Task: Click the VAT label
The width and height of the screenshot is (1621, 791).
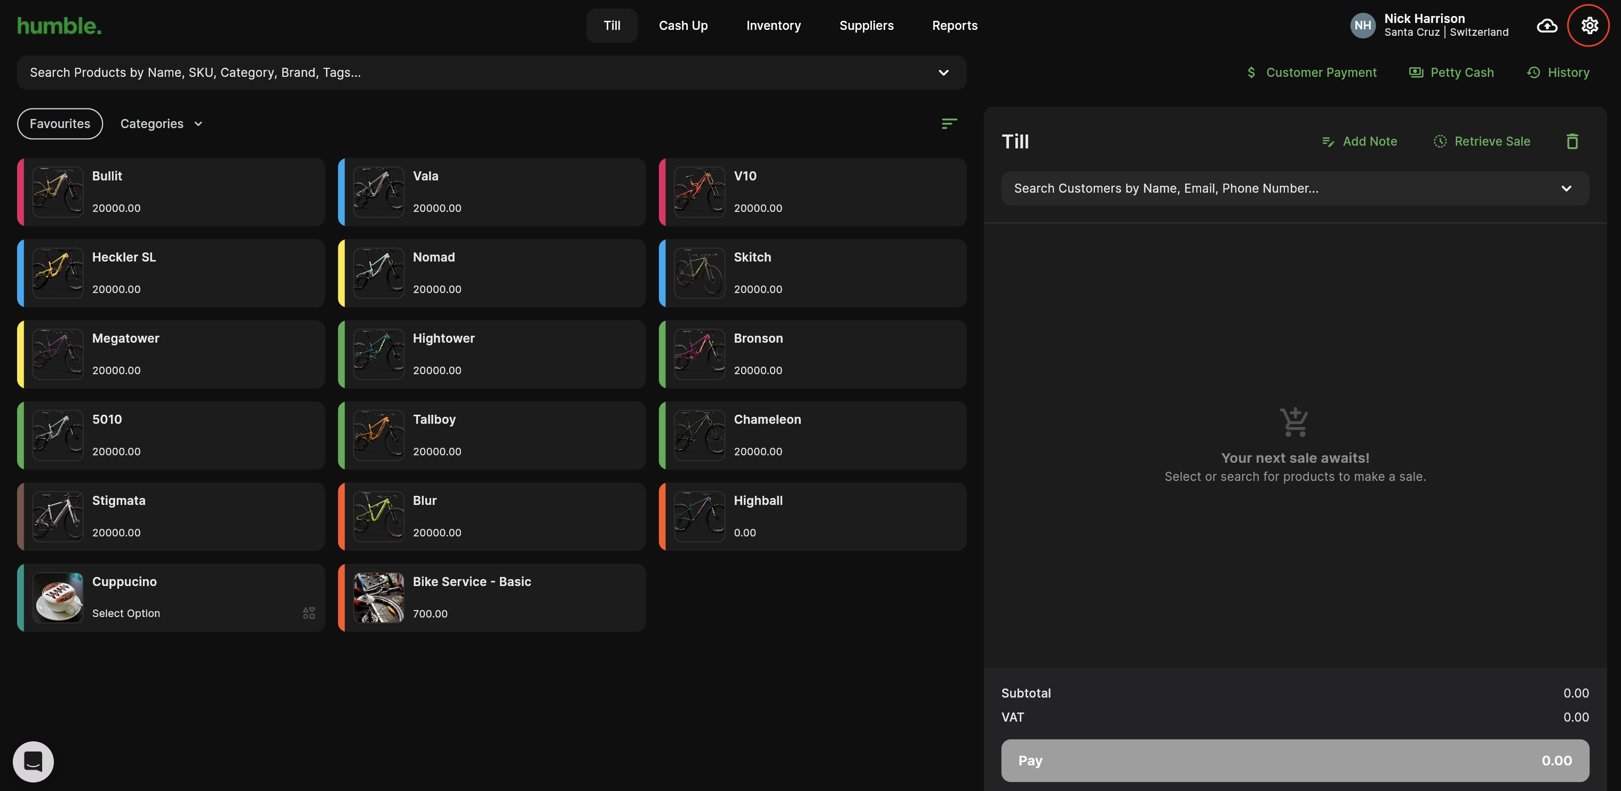Action: click(1013, 717)
